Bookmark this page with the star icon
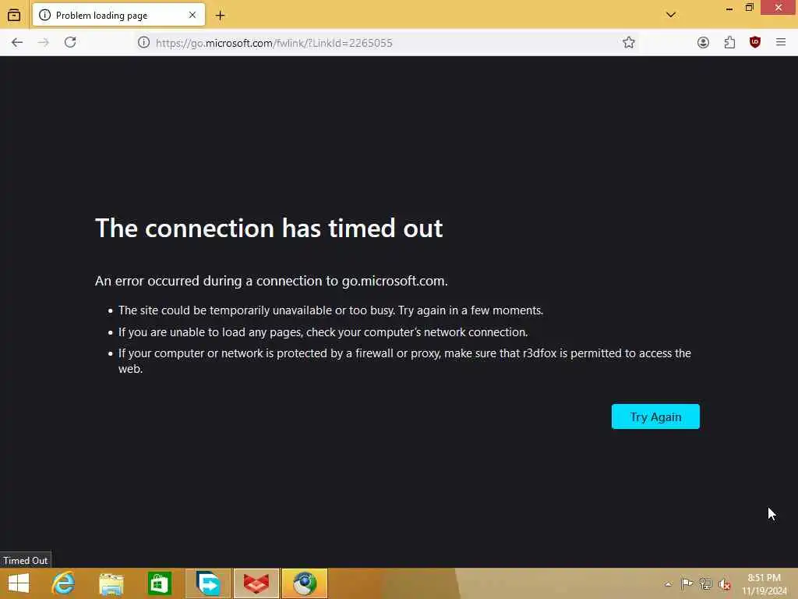 [x=629, y=42]
